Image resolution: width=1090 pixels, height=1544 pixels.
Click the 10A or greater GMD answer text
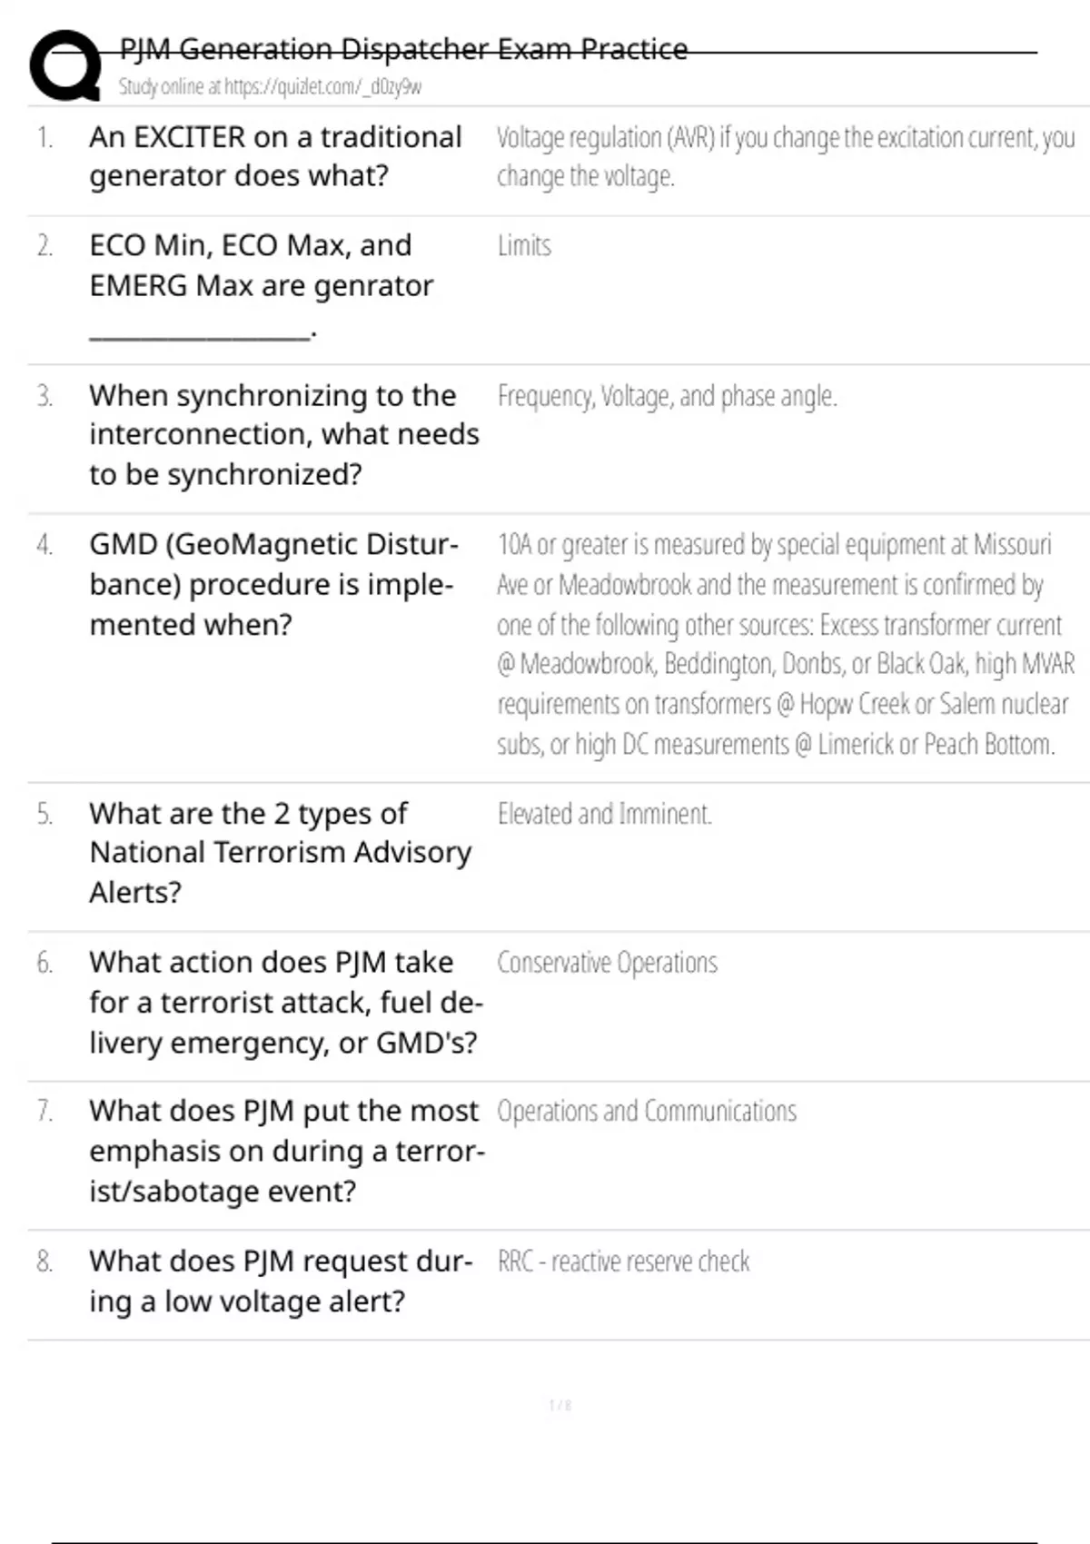786,644
